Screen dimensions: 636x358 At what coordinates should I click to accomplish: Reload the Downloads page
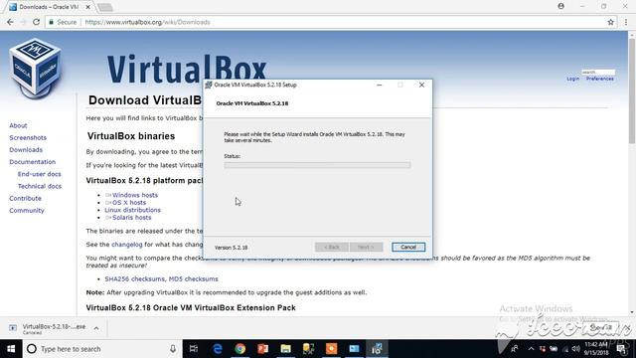[36, 22]
